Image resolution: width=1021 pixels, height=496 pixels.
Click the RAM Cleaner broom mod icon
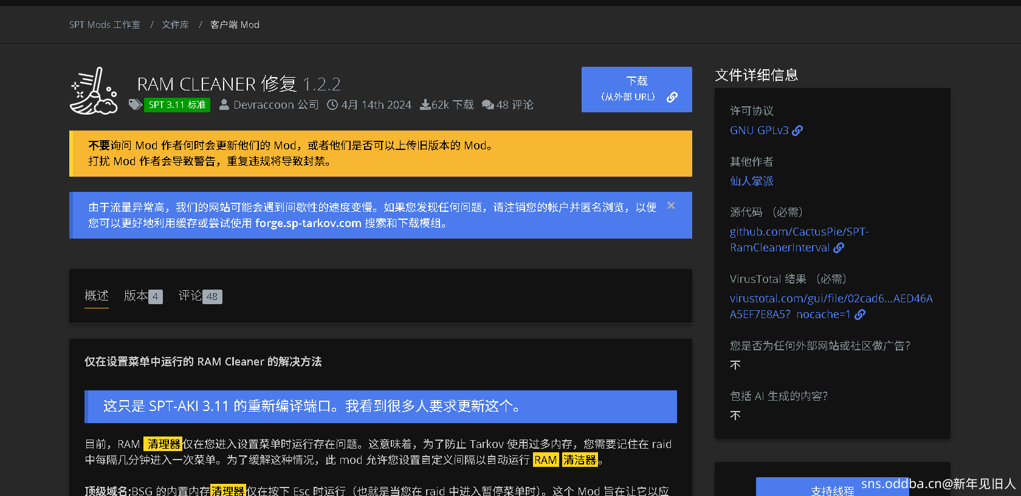coord(94,90)
